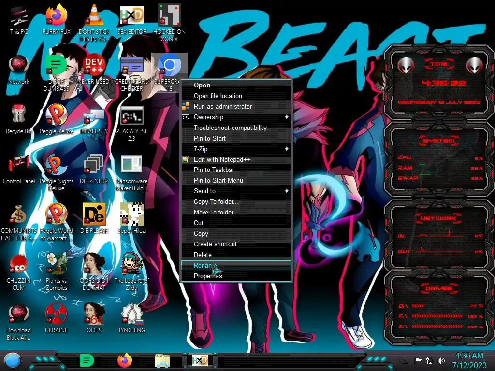Open the Recycle Bin

point(19,119)
